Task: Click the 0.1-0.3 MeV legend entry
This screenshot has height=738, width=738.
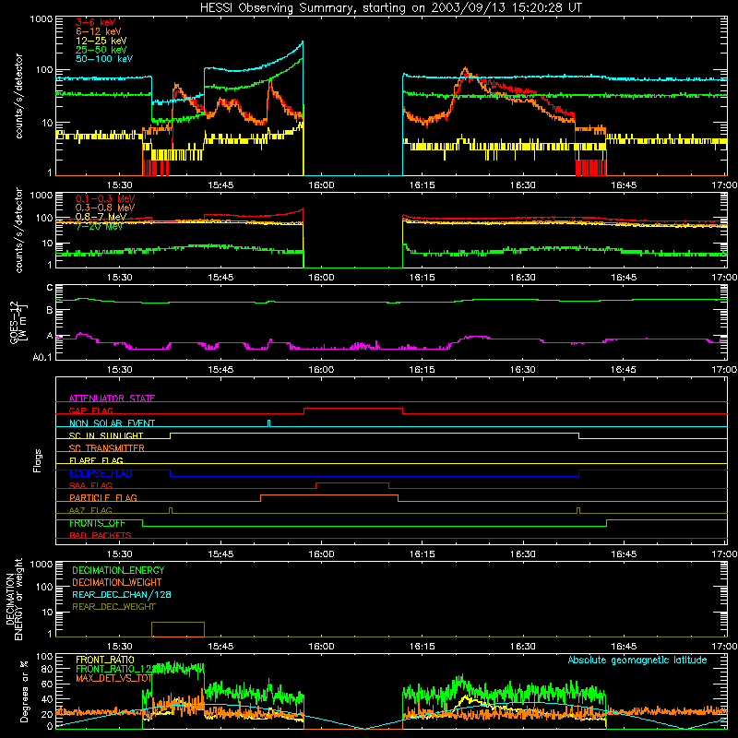Action: click(105, 198)
